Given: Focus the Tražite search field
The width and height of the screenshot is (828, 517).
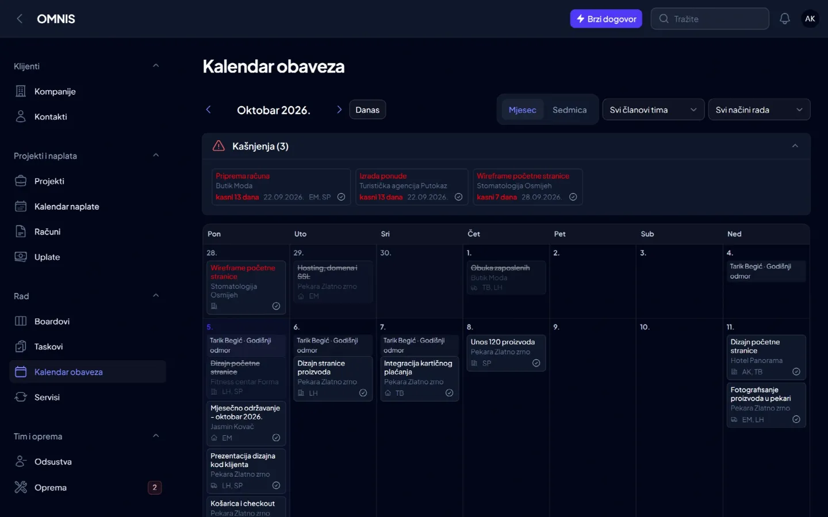Looking at the screenshot, I should coord(710,19).
